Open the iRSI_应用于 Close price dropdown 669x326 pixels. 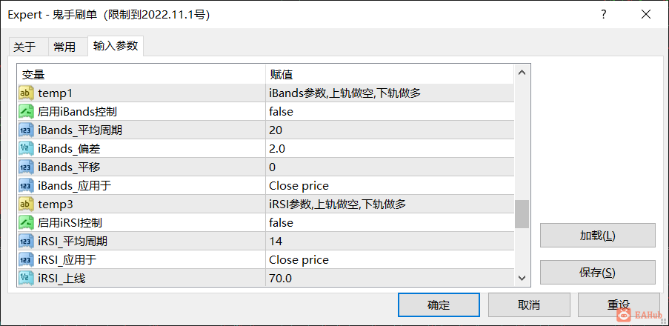389,260
